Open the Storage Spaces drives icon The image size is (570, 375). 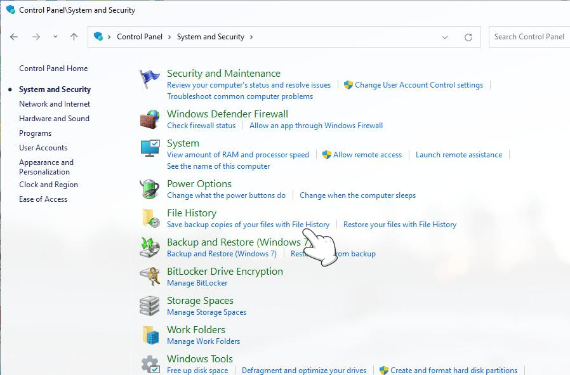coord(150,306)
